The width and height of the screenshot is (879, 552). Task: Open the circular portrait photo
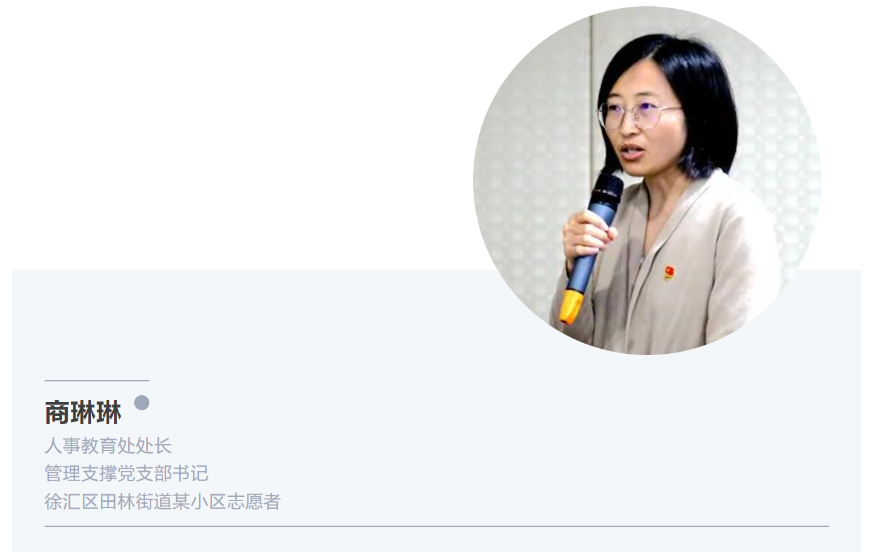[647, 181]
